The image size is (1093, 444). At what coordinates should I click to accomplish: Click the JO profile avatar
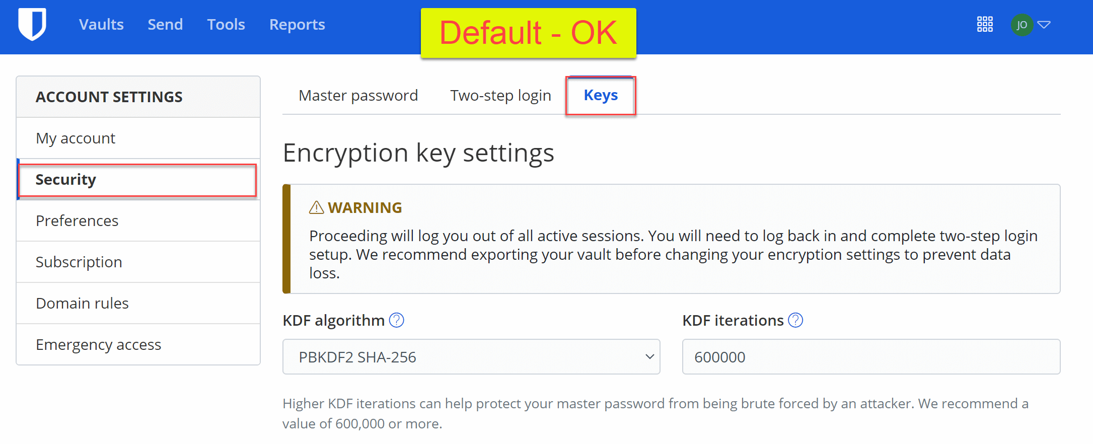(x=1022, y=25)
